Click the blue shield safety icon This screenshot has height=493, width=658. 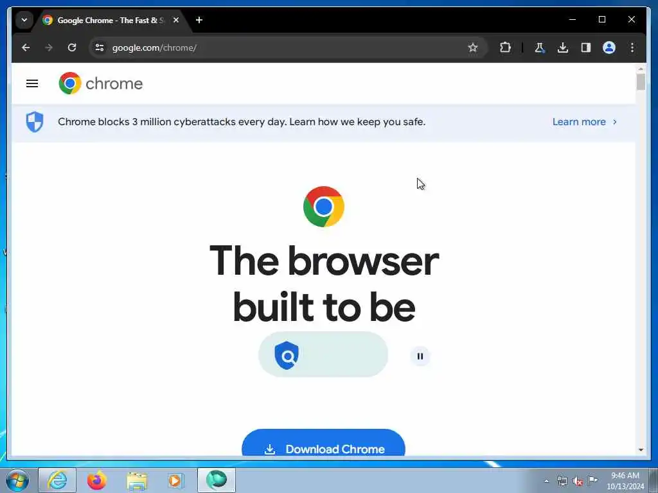35,122
